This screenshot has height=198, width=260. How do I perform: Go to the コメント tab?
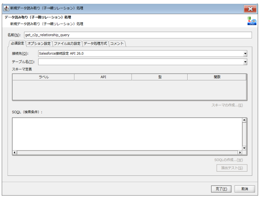click(x=117, y=44)
